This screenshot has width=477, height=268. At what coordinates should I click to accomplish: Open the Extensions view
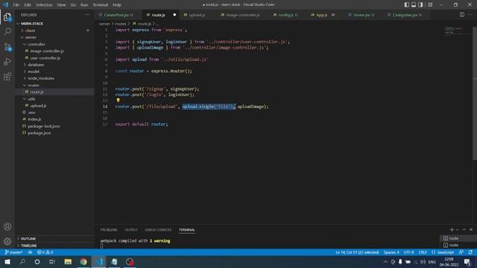click(7, 77)
